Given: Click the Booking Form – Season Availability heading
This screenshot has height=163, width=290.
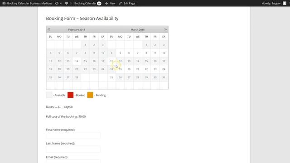Looking at the screenshot, I should click(x=82, y=18).
